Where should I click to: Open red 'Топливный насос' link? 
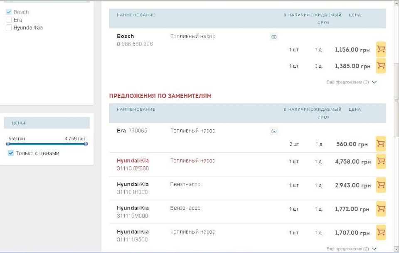(192, 161)
